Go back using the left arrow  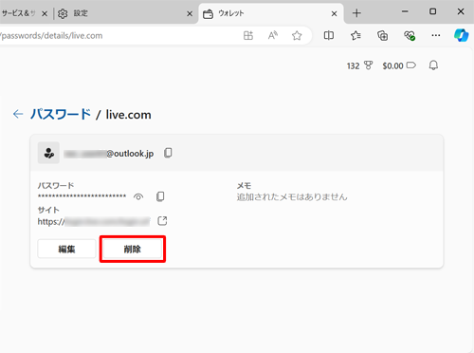coord(18,114)
